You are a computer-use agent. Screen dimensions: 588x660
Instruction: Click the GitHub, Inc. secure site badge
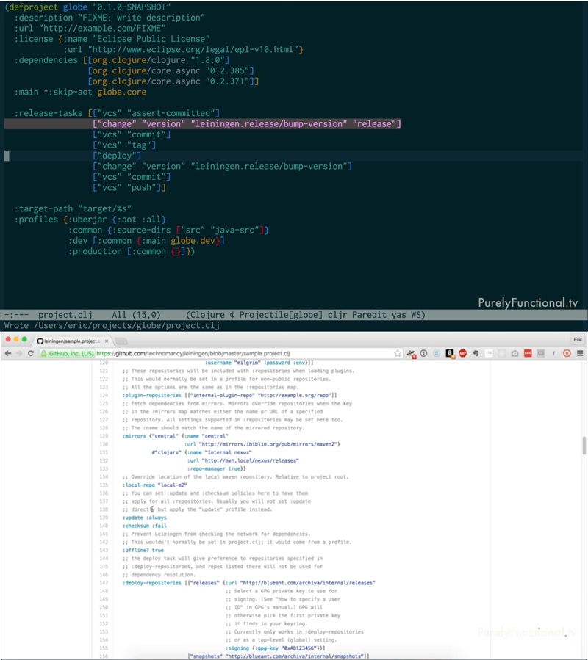(x=67, y=353)
